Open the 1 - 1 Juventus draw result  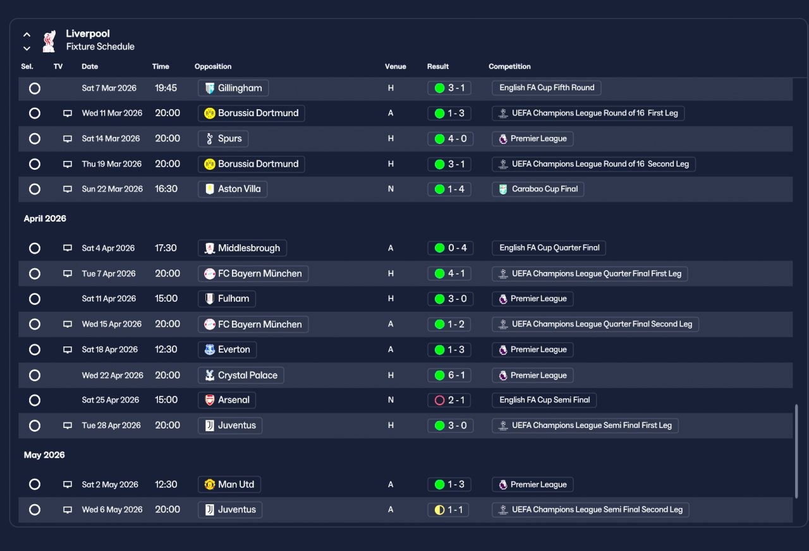click(448, 509)
